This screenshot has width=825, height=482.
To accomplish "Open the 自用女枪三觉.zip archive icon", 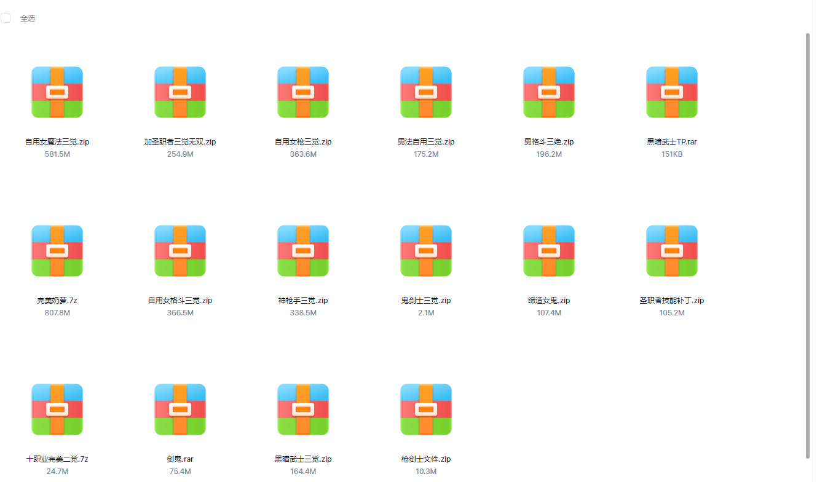I will click(303, 91).
